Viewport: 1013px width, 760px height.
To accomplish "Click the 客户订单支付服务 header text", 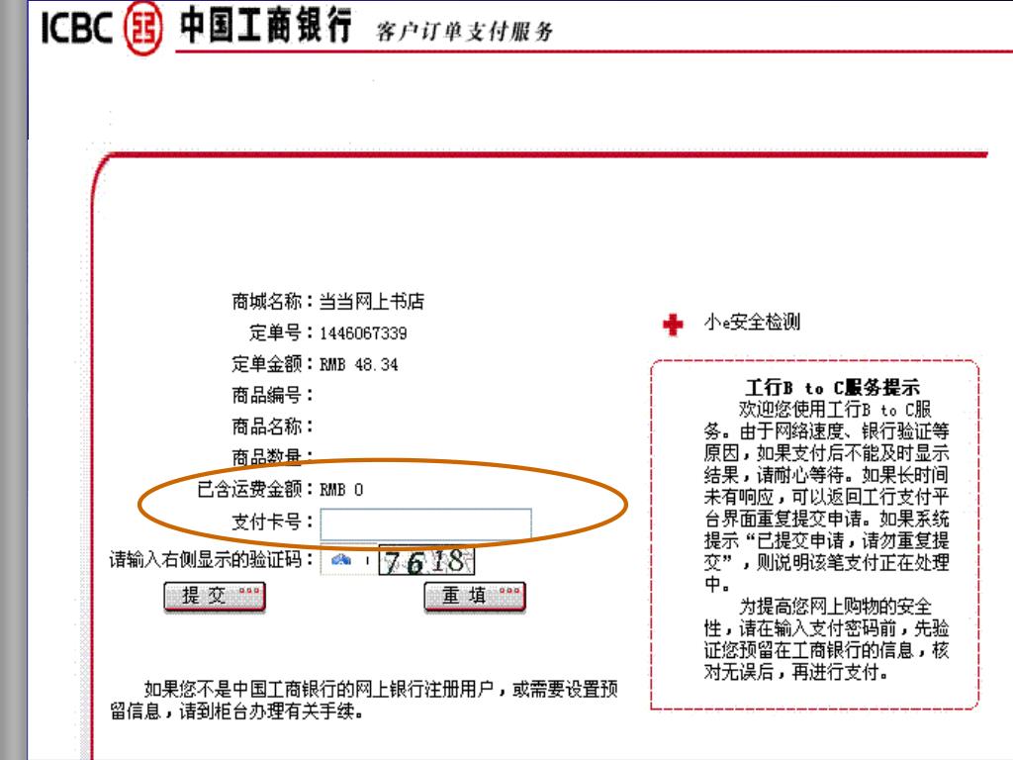I will pyautogui.click(x=465, y=31).
